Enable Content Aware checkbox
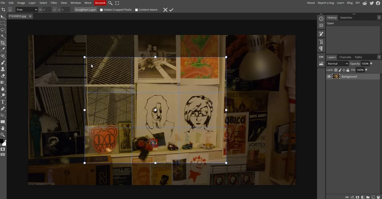 tap(136, 10)
